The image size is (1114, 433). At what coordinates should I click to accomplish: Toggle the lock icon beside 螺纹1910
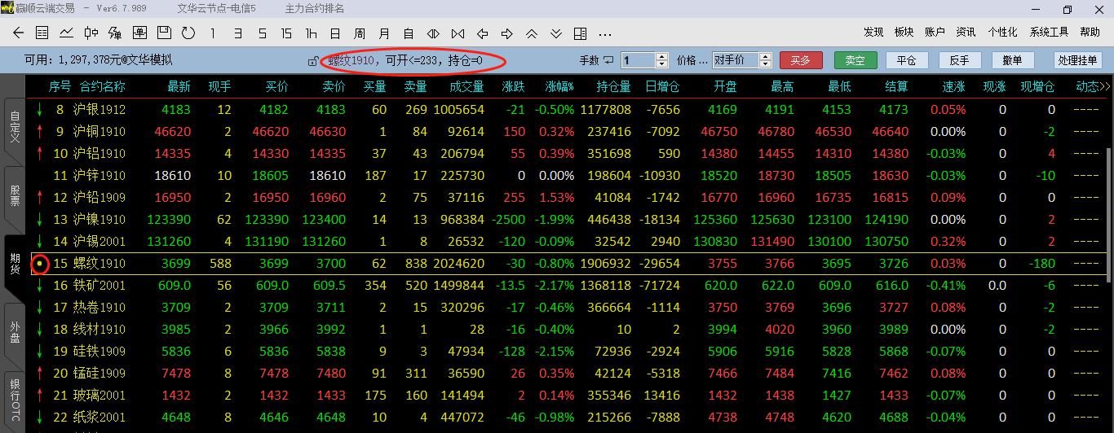tap(312, 61)
